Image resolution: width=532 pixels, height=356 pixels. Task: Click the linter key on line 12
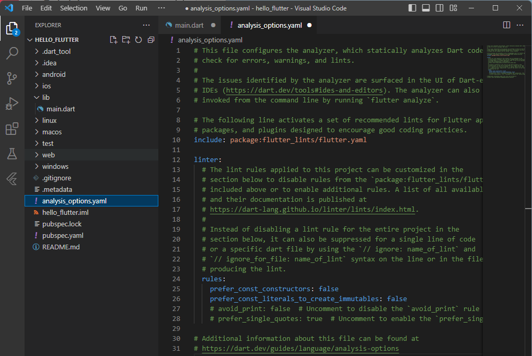pos(205,159)
